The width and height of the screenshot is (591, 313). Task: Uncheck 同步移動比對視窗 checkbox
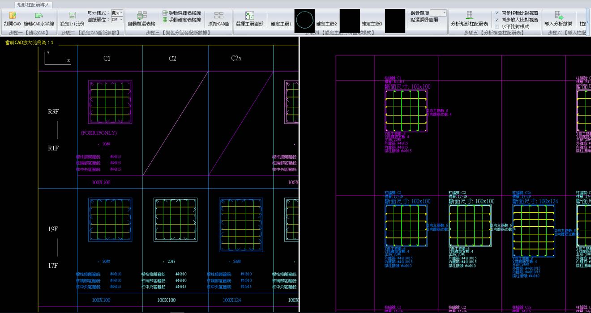pyautogui.click(x=497, y=13)
